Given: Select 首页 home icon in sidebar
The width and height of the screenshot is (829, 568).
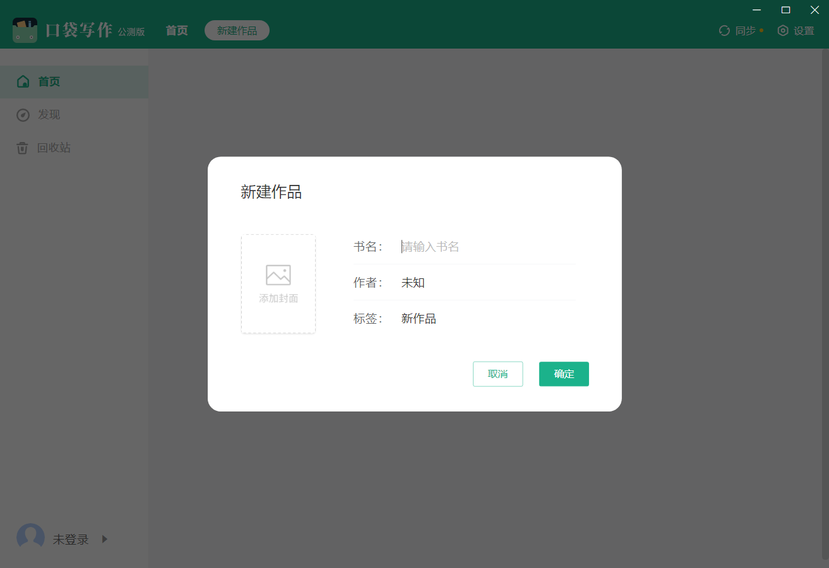Looking at the screenshot, I should click(23, 81).
